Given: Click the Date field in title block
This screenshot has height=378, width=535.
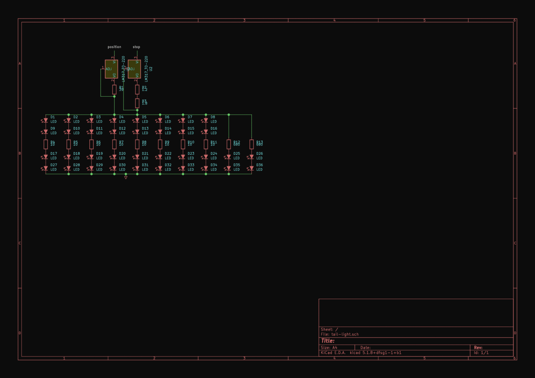Looking at the screenshot, I should tap(365, 348).
